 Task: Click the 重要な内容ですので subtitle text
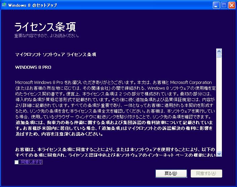click(x=47, y=36)
